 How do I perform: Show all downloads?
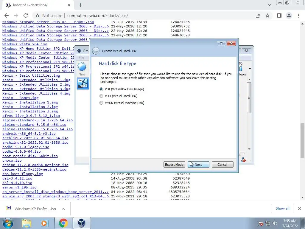(282, 208)
